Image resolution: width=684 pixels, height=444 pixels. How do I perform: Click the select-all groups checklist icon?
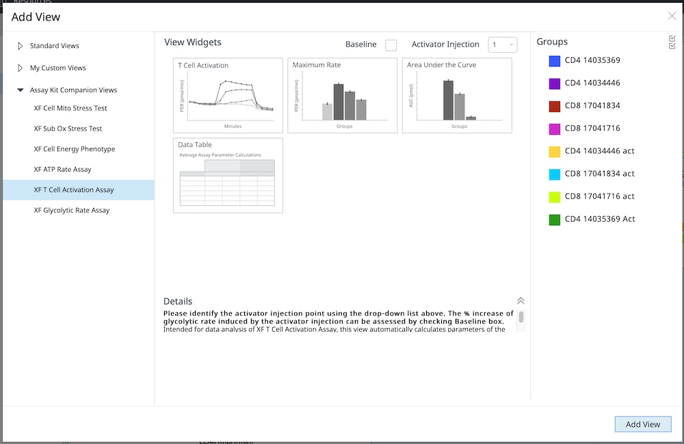click(x=672, y=42)
